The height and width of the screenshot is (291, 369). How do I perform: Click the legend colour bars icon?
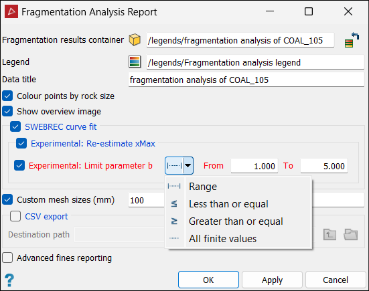tap(135, 62)
